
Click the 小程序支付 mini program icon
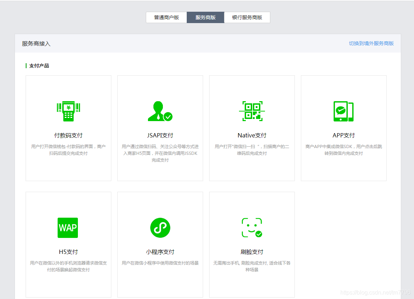[x=160, y=228]
